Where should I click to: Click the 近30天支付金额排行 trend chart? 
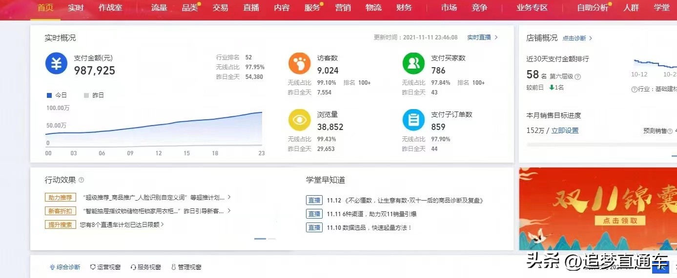click(x=655, y=64)
